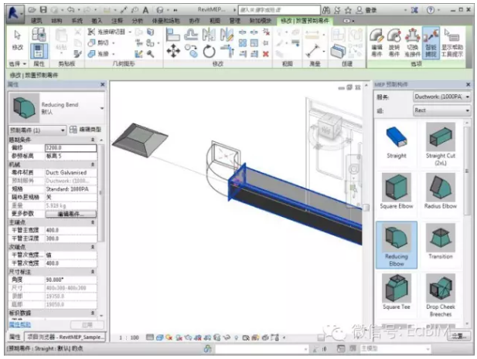Select the Offset tool in Modify panel
This screenshot has height=359, width=477.
191,35
